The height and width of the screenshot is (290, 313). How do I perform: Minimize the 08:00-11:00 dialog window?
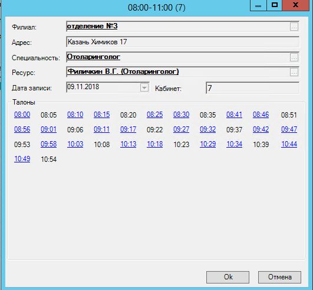tap(258, 5)
